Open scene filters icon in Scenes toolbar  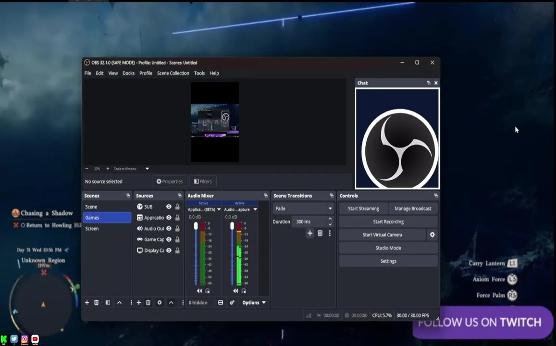click(x=108, y=302)
